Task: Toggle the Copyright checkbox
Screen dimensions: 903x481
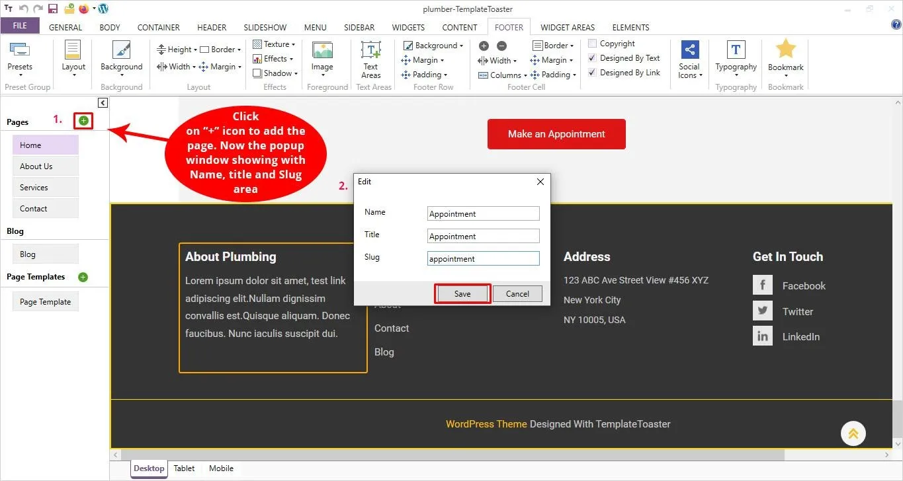Action: point(593,44)
